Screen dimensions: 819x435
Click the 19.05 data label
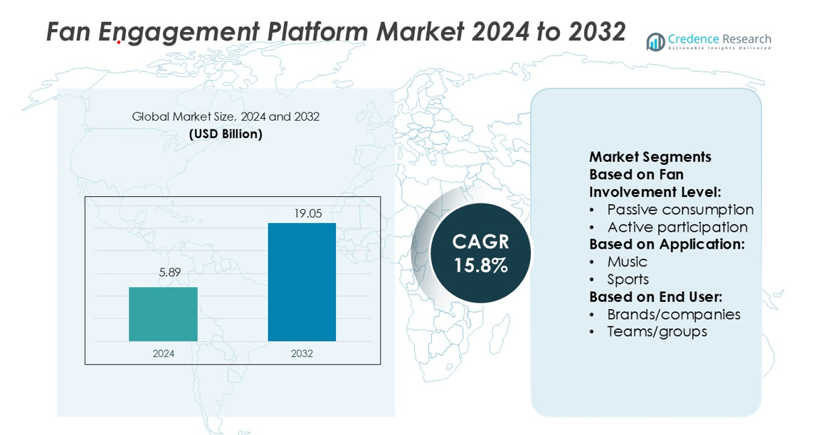pos(302,213)
